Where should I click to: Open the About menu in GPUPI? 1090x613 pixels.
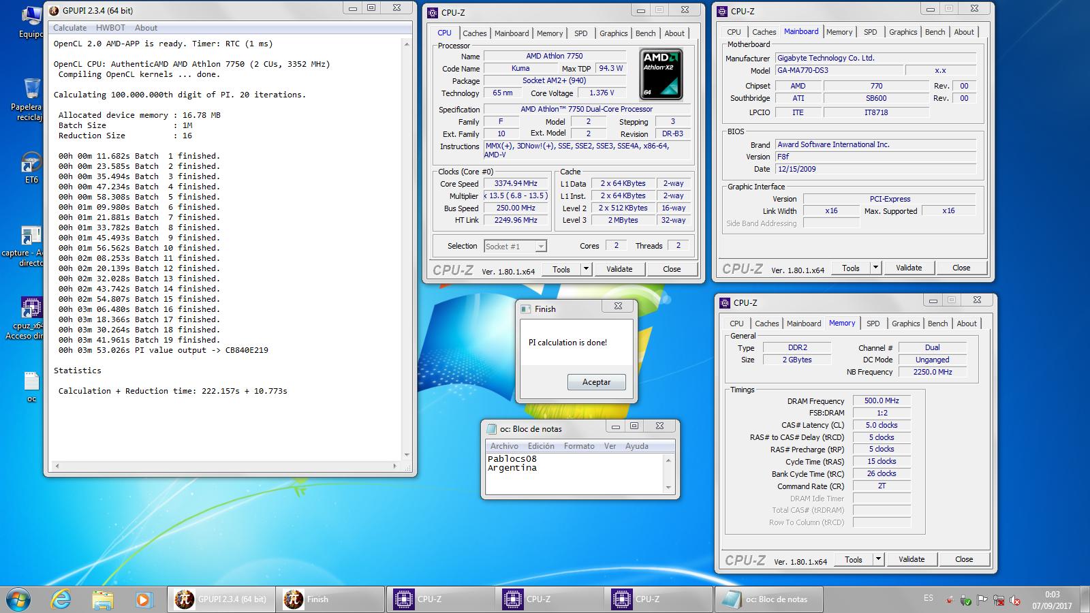[146, 28]
